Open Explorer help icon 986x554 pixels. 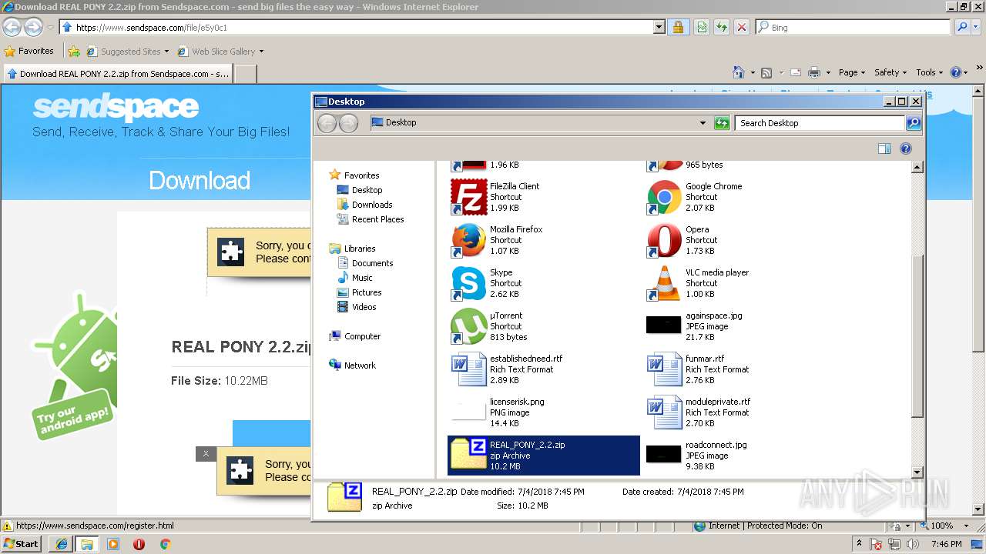[x=906, y=149]
